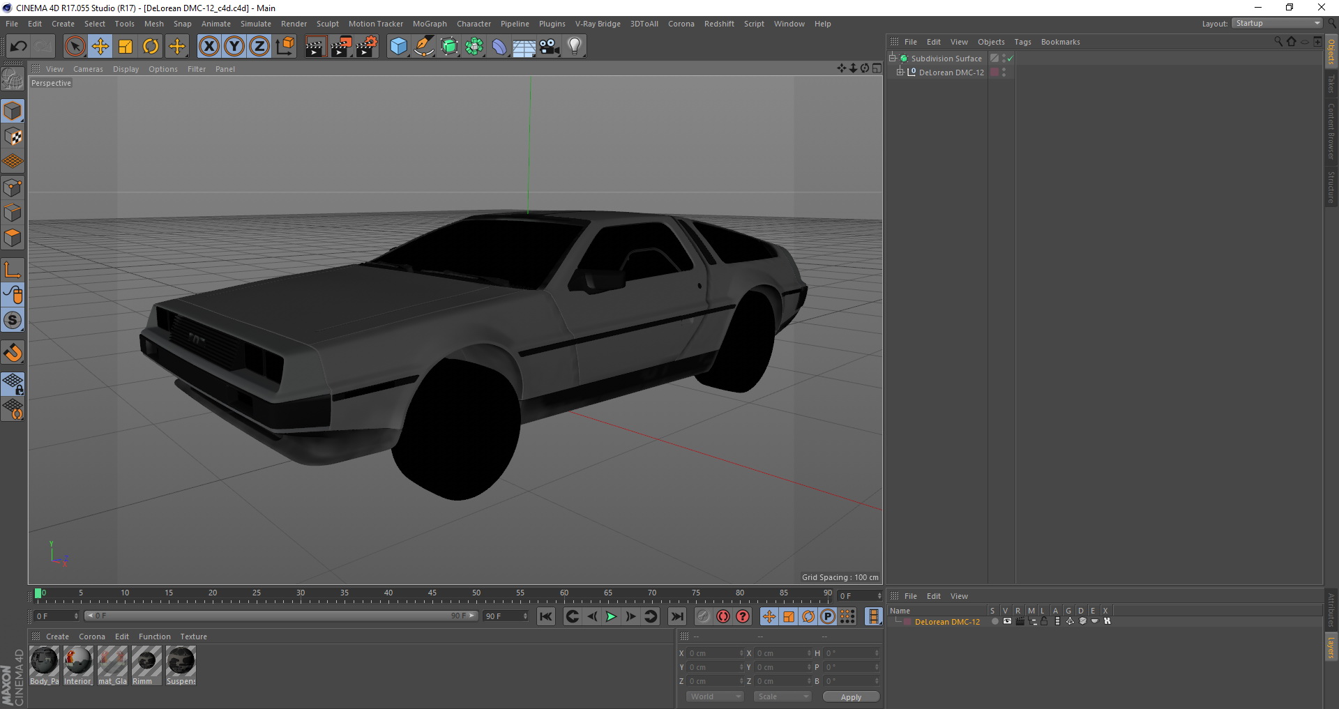Screen dimensions: 1339x709
Task: Click frame 45 on the timeline ruler
Action: pyautogui.click(x=432, y=595)
